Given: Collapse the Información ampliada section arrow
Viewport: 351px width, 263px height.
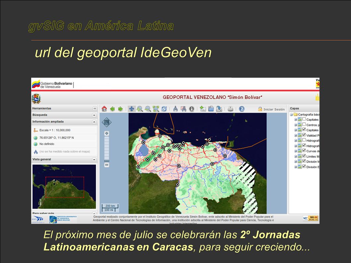Looking at the screenshot, I should 94,122.
